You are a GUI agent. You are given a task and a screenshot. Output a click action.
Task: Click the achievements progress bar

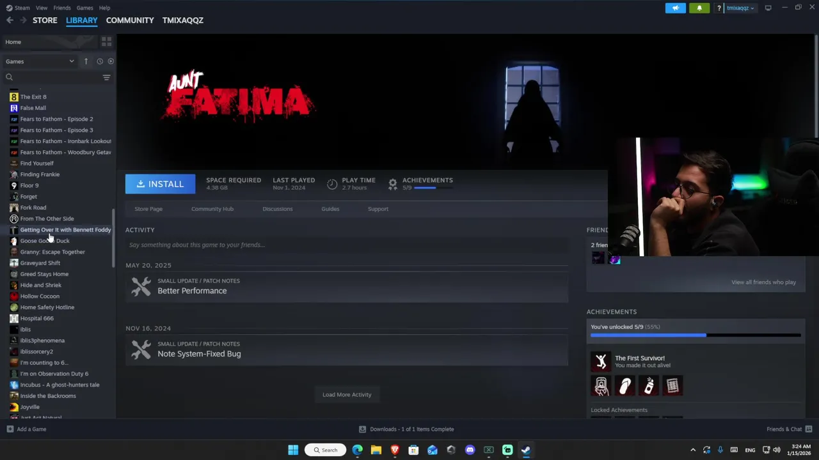(696, 335)
